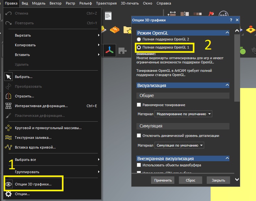Click the Применить button
Screen dimensions: 256x201
pos(163,180)
